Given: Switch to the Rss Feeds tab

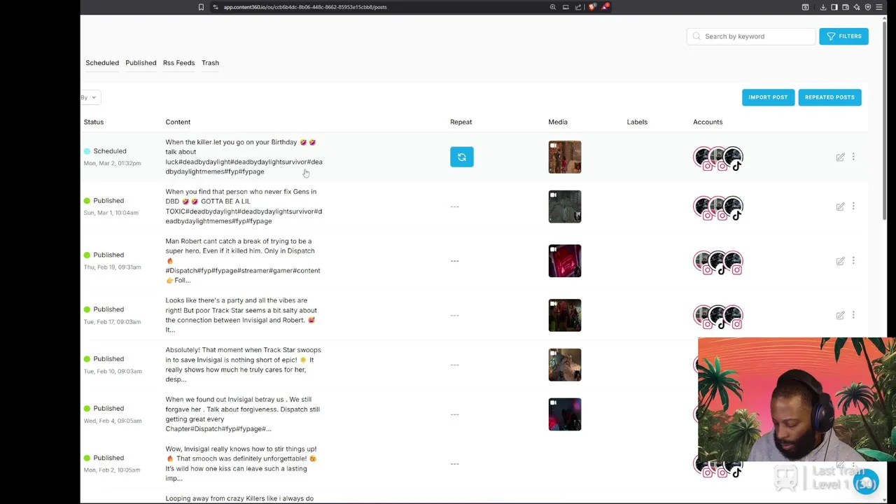Looking at the screenshot, I should click(x=178, y=63).
